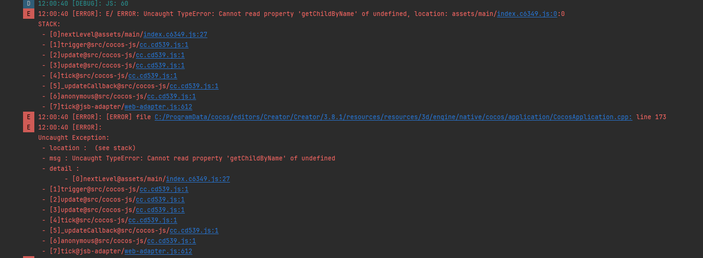Open the web-adapter.js:612 link under STACK
This screenshot has width=703, height=258.
pyautogui.click(x=158, y=106)
